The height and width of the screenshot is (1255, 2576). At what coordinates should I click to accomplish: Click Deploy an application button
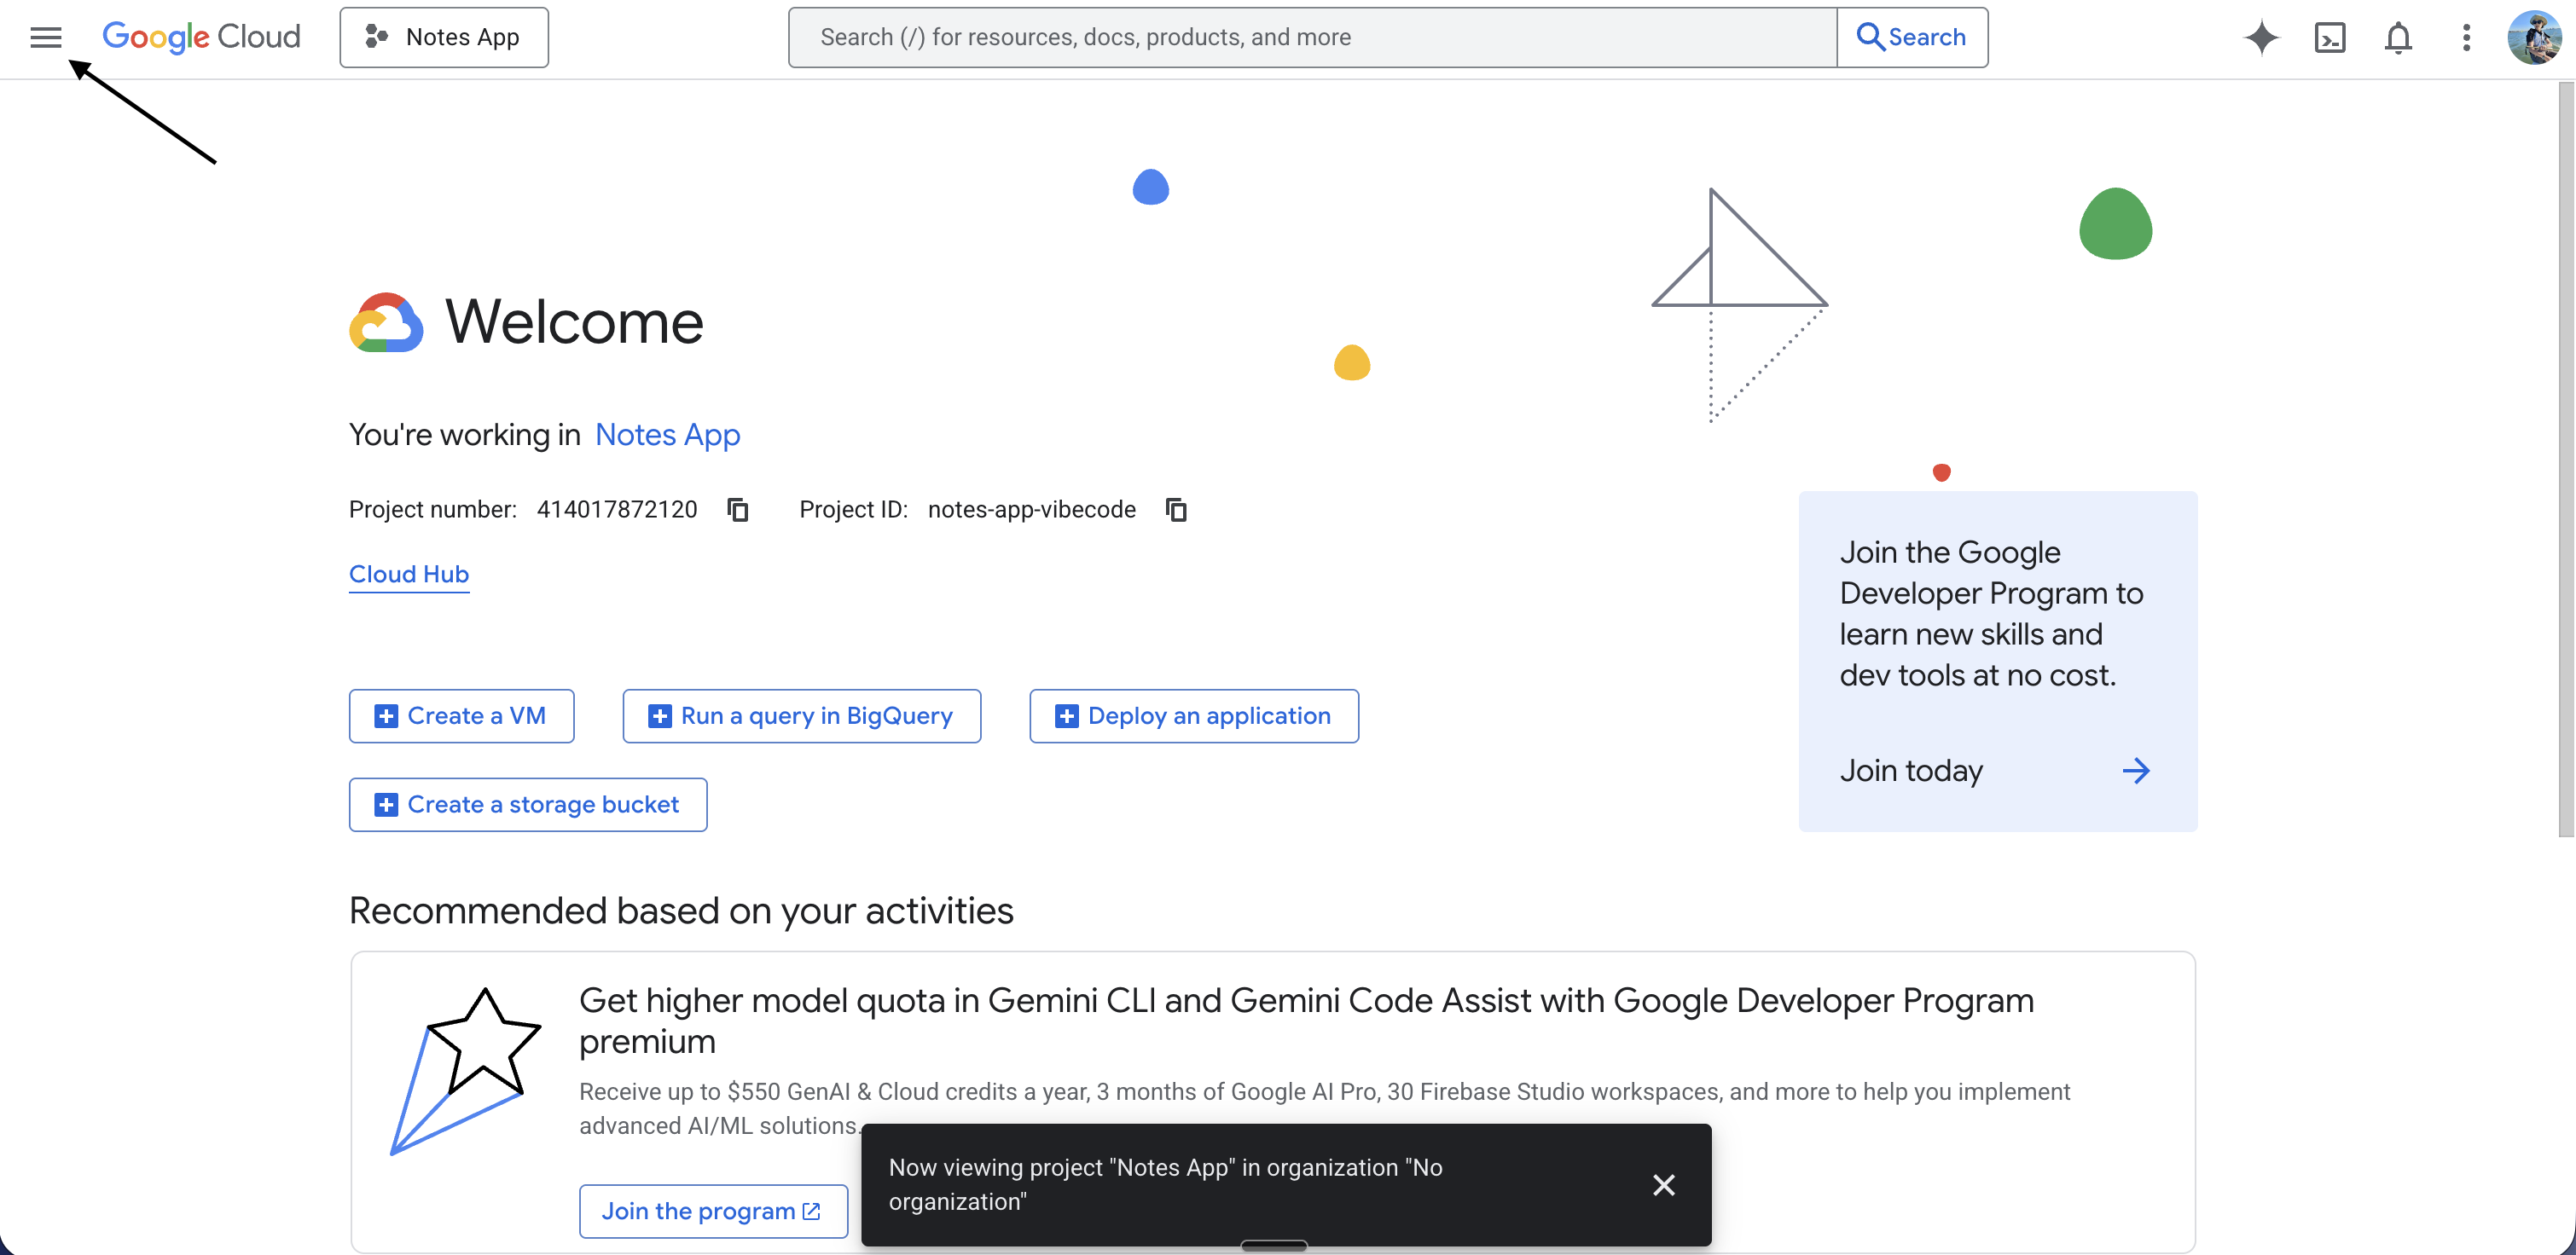pyautogui.click(x=1194, y=715)
